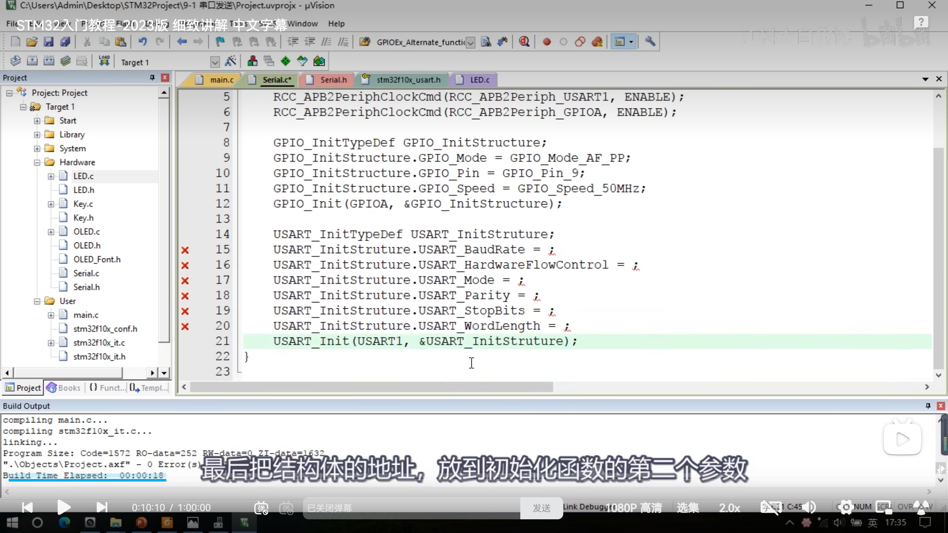The image size is (948, 533).
Task: Insert breakpoint with red circle icon
Action: tap(547, 42)
